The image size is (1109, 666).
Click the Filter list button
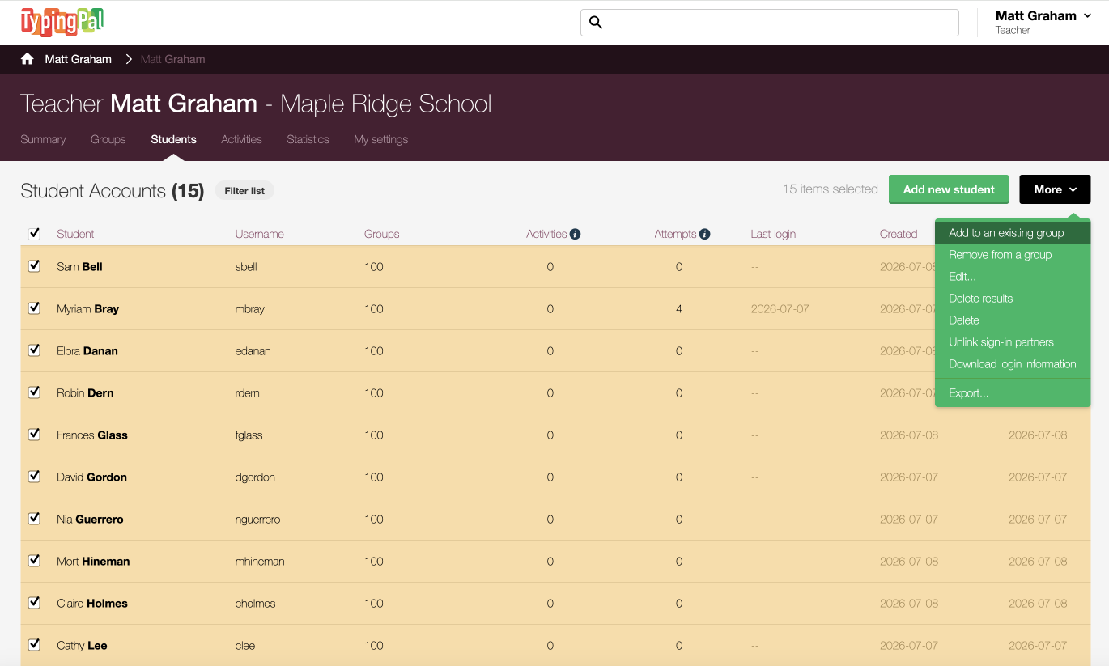click(244, 191)
